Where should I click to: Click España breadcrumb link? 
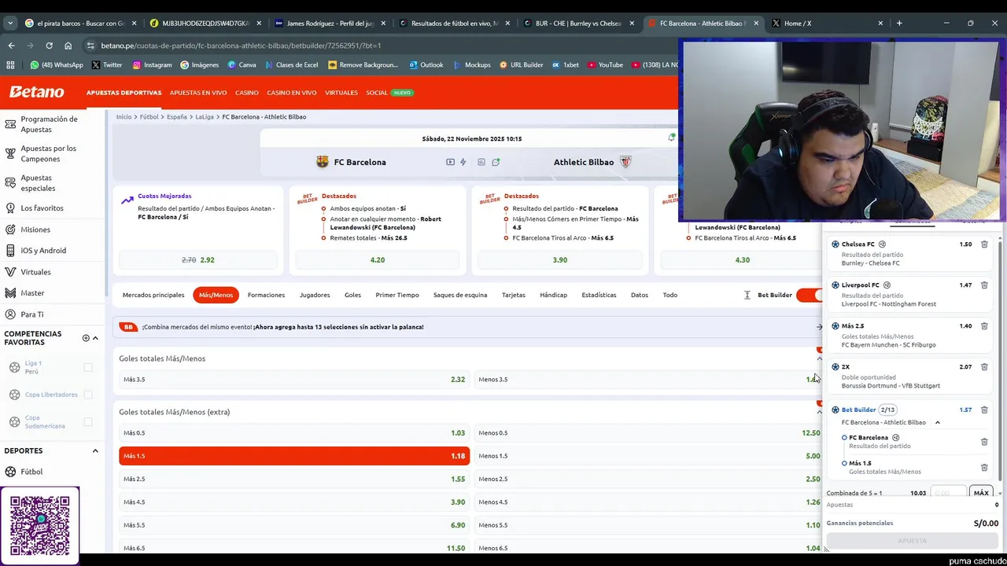click(177, 117)
